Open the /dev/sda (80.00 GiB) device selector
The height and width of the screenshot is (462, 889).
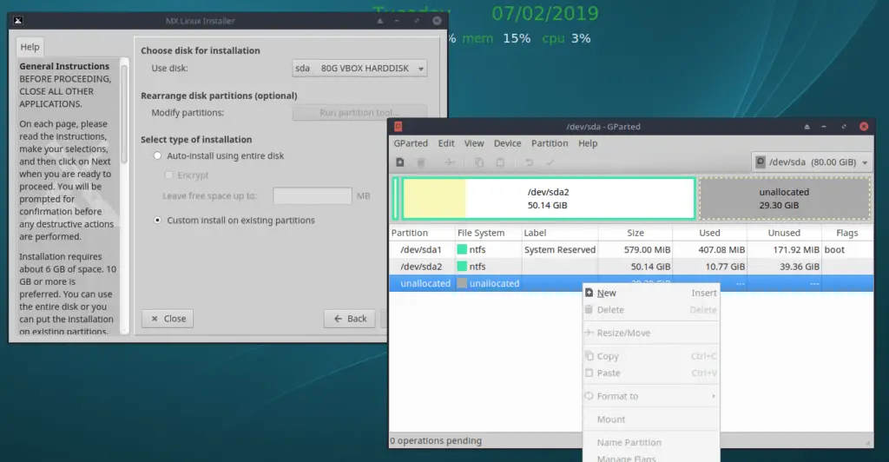tap(812, 162)
